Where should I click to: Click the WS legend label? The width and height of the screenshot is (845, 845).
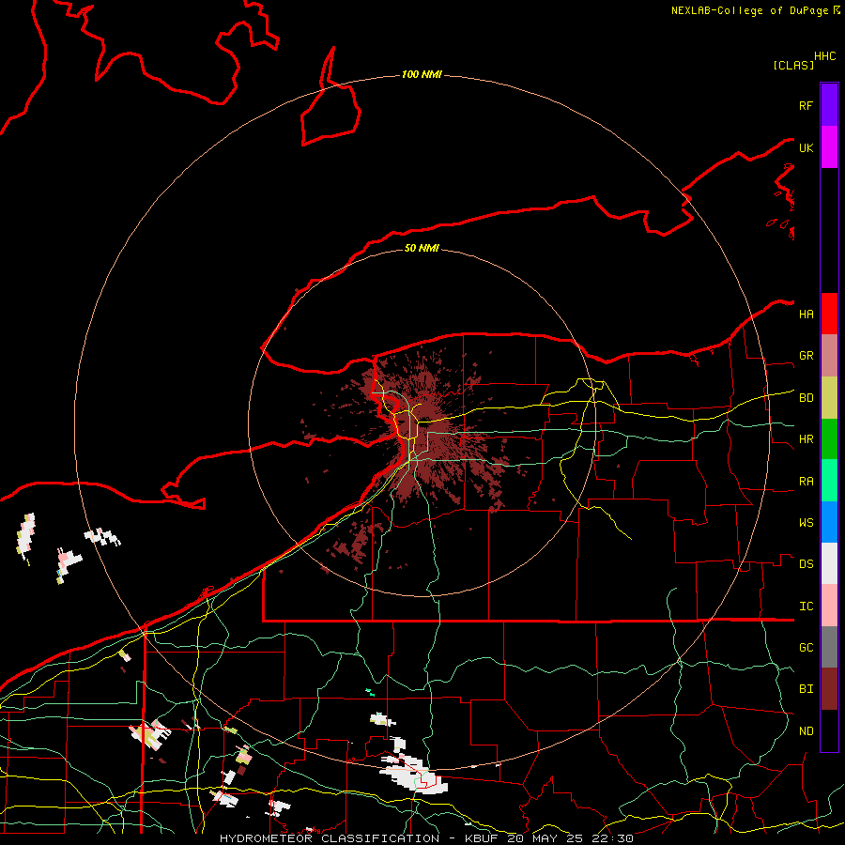point(806,522)
